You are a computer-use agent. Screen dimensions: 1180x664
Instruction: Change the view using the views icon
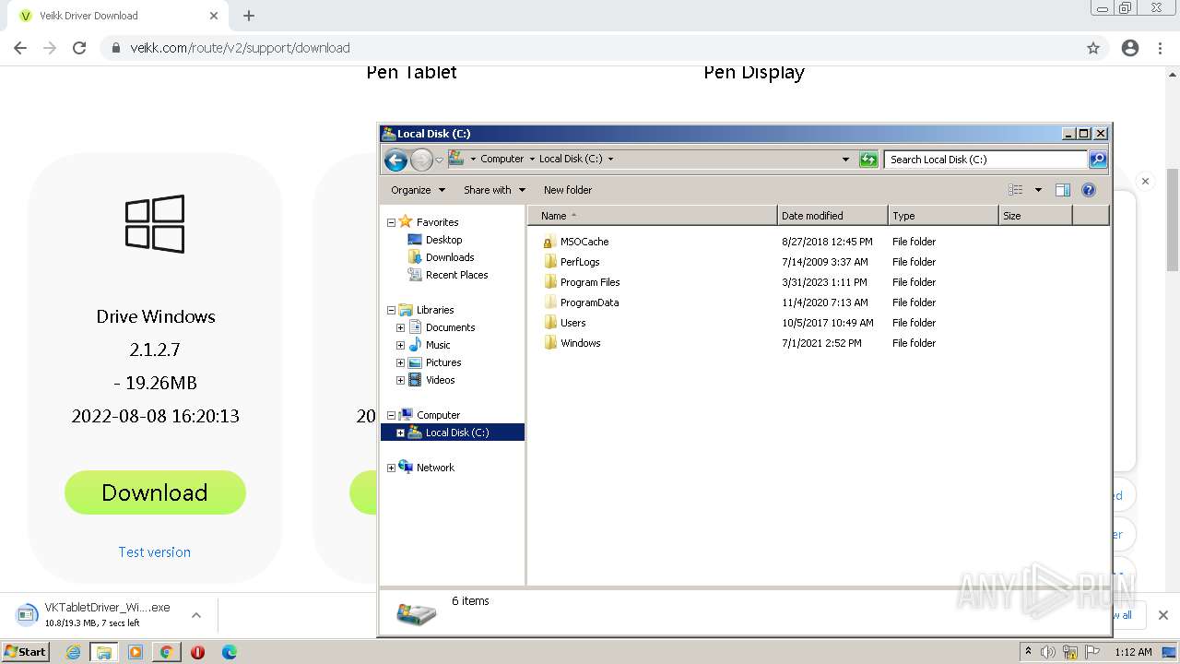(1016, 190)
